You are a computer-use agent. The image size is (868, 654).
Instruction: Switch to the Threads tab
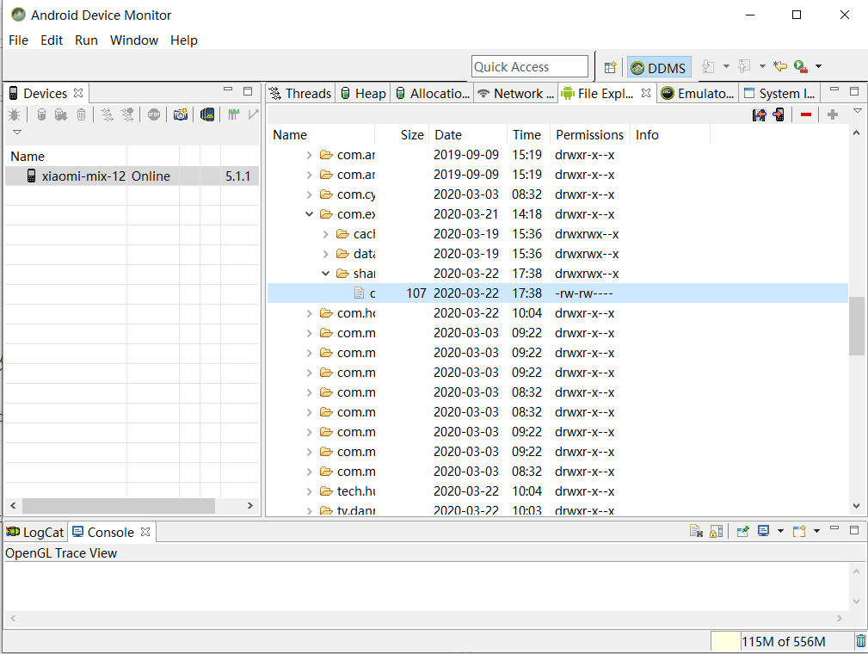point(300,94)
